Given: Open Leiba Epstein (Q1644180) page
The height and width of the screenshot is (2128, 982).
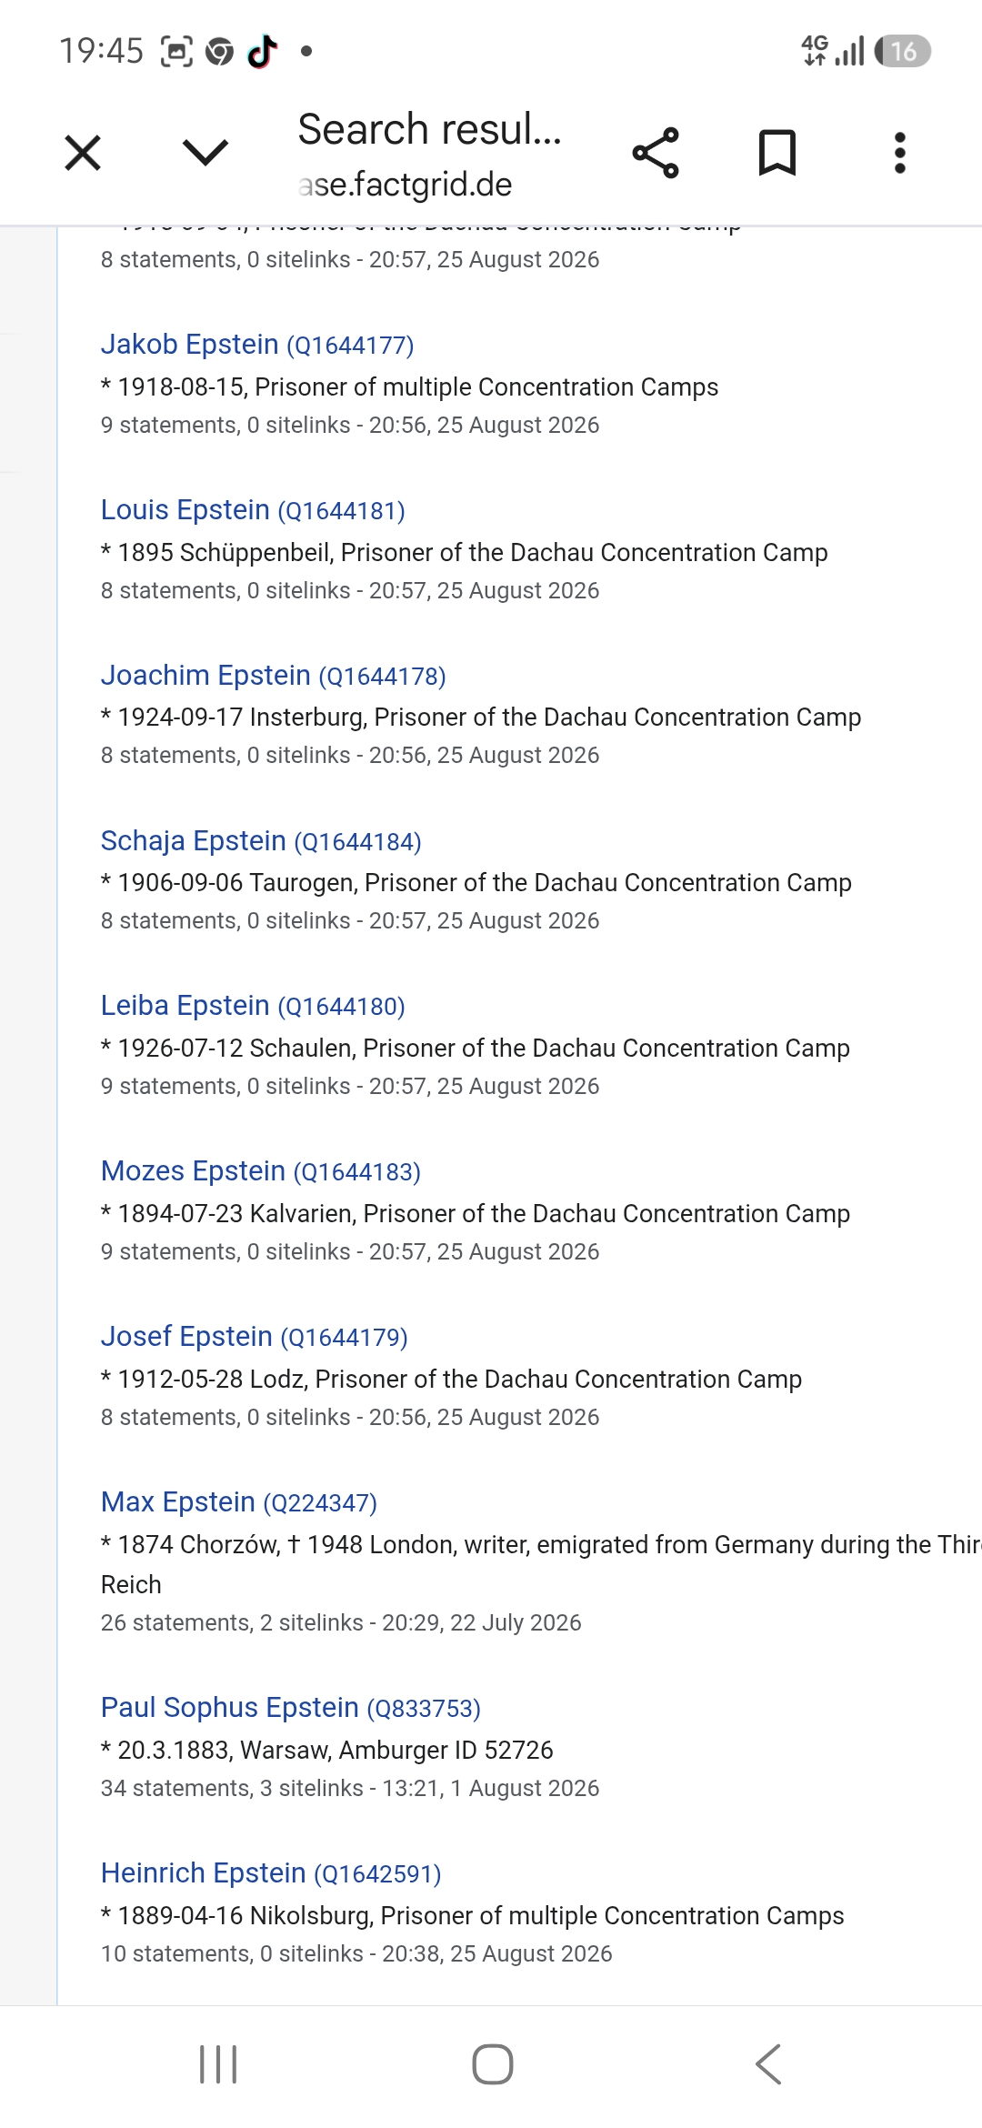Looking at the screenshot, I should (x=253, y=1006).
